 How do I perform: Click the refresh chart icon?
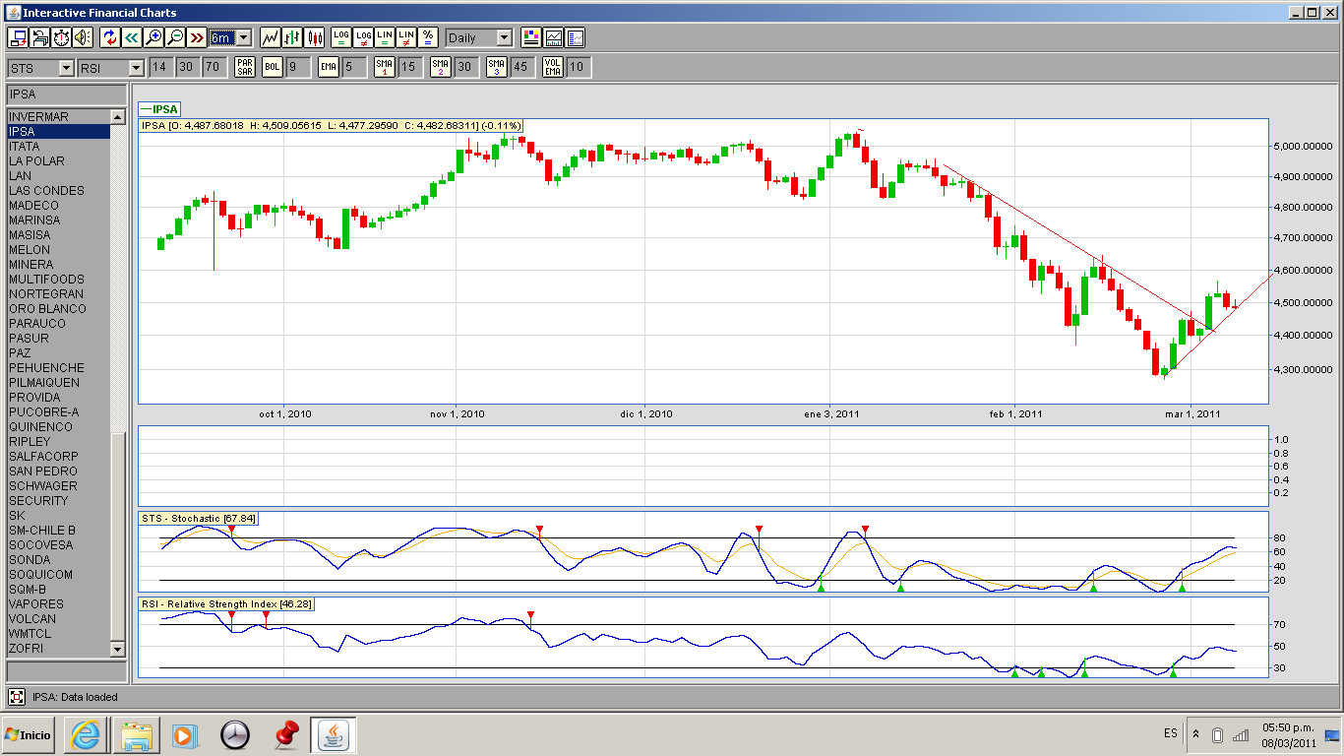click(x=109, y=37)
